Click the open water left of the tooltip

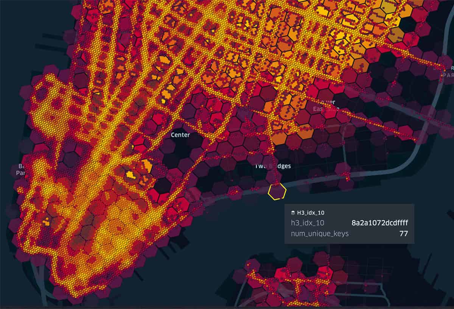pos(235,227)
